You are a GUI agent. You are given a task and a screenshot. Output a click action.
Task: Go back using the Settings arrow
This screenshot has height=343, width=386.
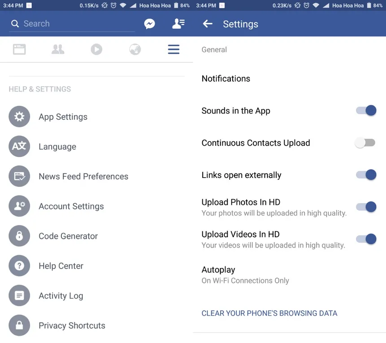[x=208, y=24]
